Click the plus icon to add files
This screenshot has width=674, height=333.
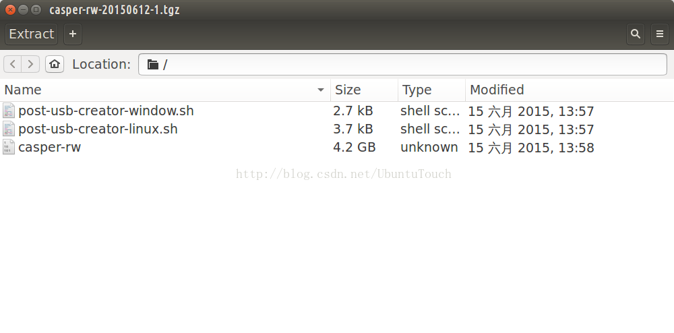pyautogui.click(x=73, y=34)
